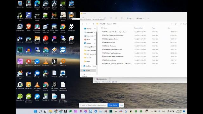Viewport: 203px width, 114px height.
Task: Expand the OneDrive tree node
Action: click(82, 66)
